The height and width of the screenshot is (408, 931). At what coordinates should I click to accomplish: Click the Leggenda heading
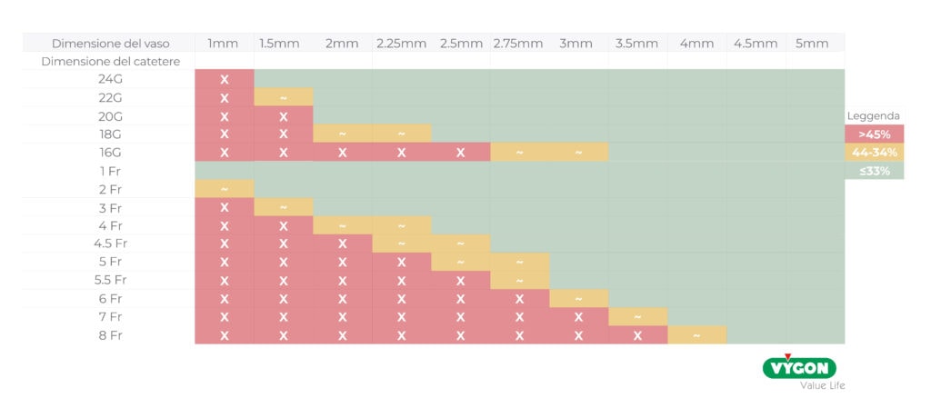[x=874, y=116]
